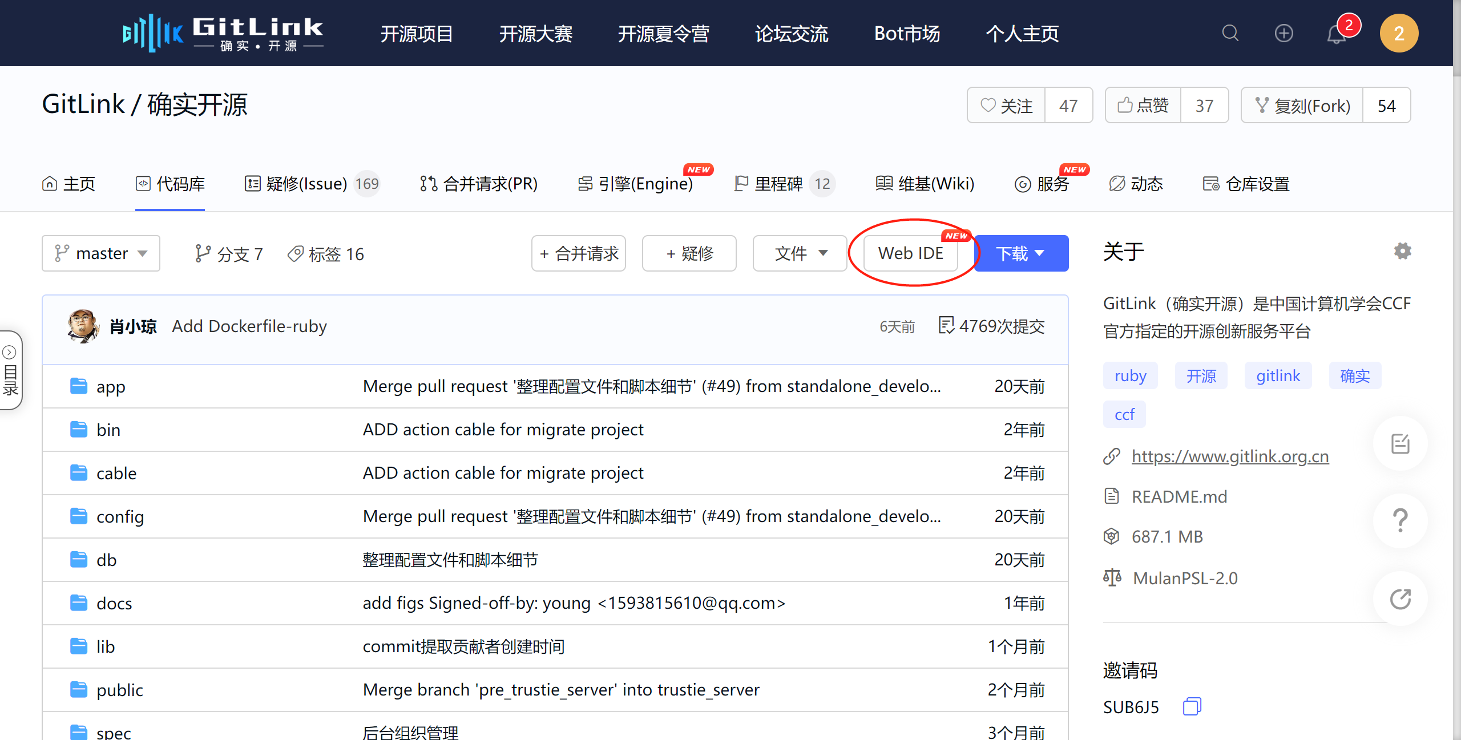Image resolution: width=1461 pixels, height=740 pixels.
Task: Toggle the 关注 follow heart button
Action: [x=1006, y=106]
